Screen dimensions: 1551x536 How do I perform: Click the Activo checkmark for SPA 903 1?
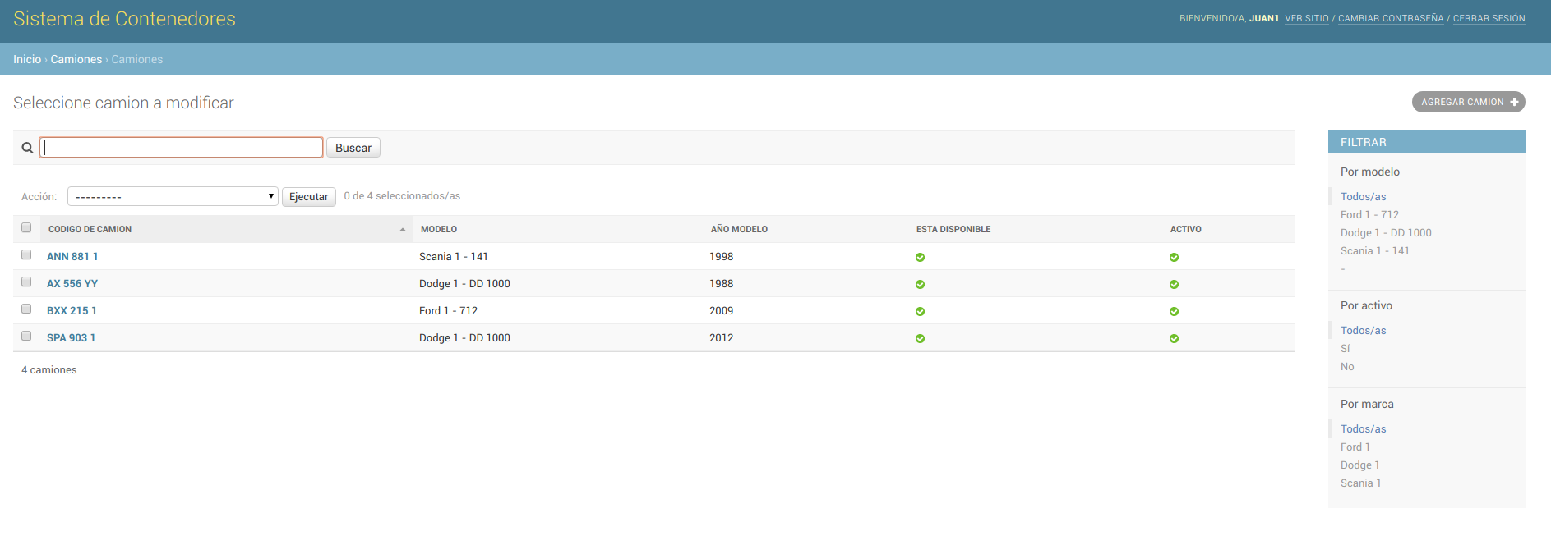tap(1174, 338)
